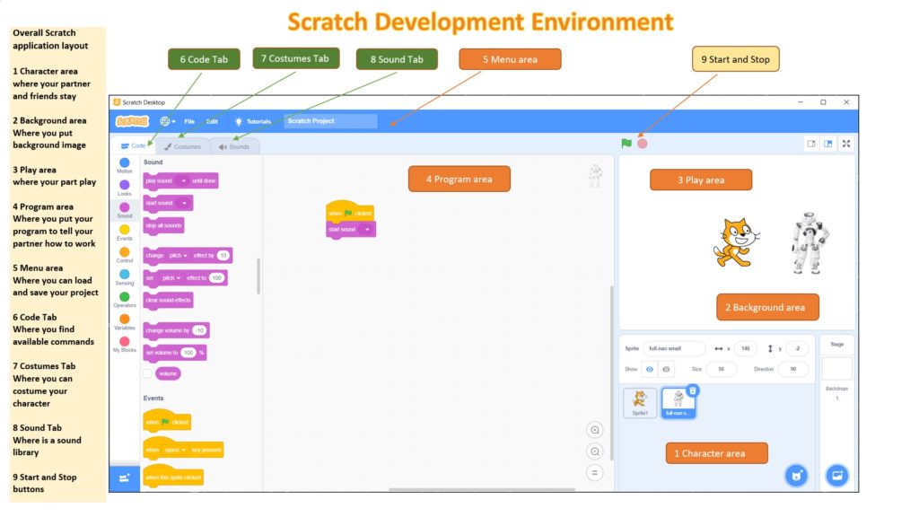Open the Choose a Backdrop button

tap(836, 475)
